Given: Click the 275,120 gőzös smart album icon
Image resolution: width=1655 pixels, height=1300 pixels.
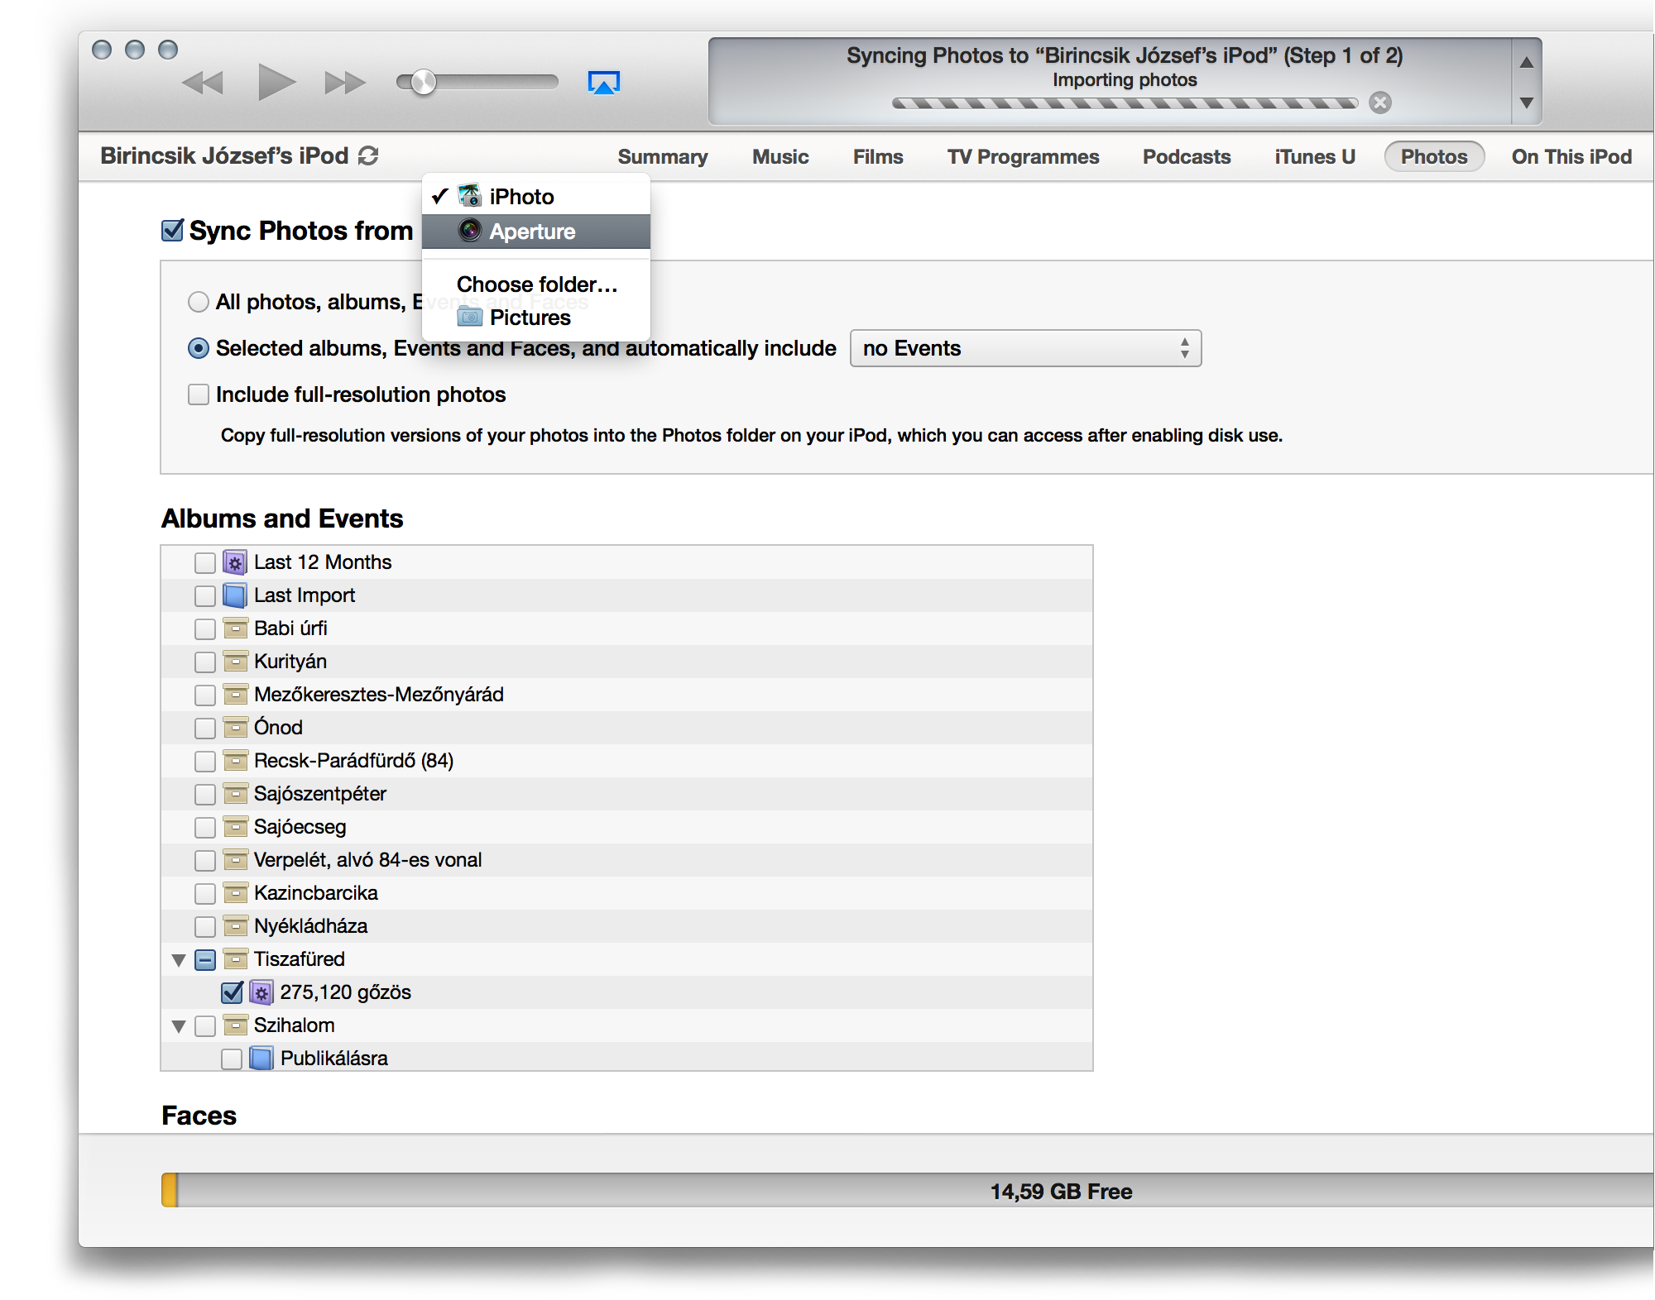Looking at the screenshot, I should (261, 992).
